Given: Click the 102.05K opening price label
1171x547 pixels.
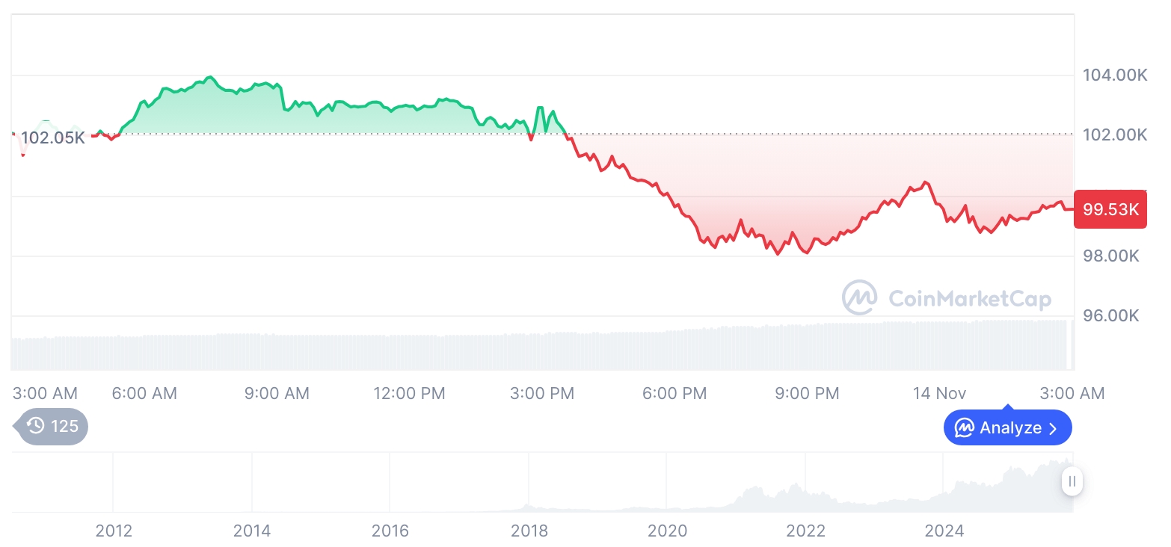Looking at the screenshot, I should 52,137.
